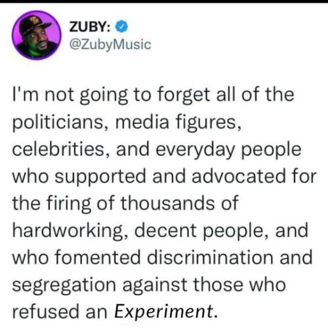Select the line "politicians, media figures,"
Screen dimensions: 328x328
pos(127,123)
